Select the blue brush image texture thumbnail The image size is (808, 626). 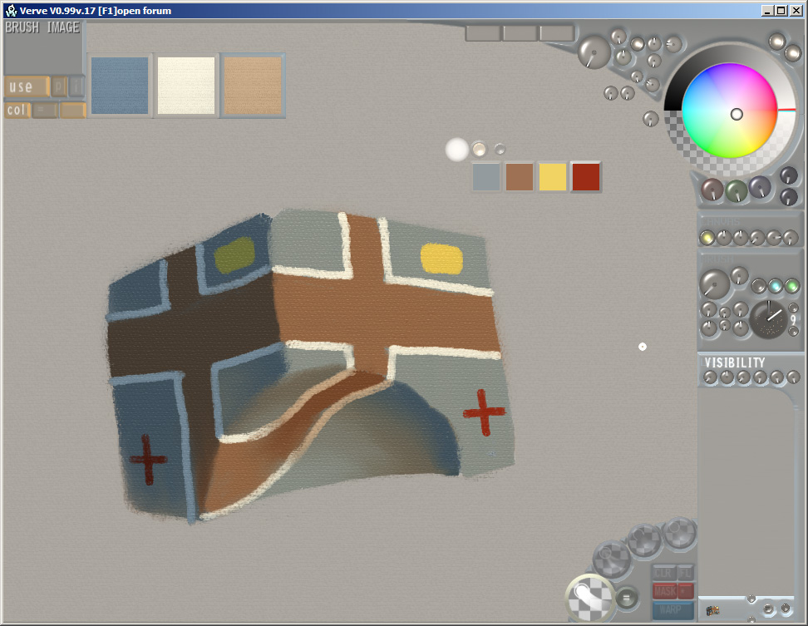point(120,86)
